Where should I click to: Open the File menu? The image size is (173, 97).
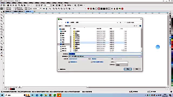pos(3,3)
